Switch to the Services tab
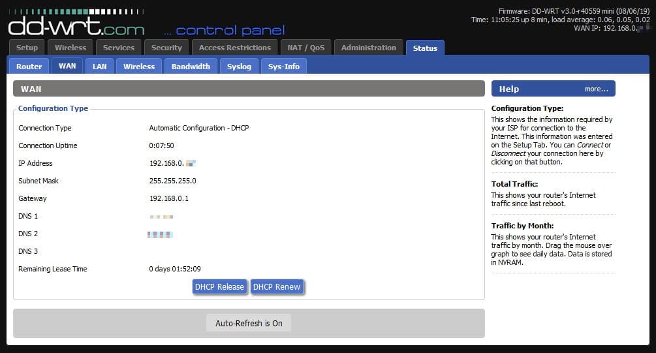Viewport: 656px width, 353px height. pos(119,48)
